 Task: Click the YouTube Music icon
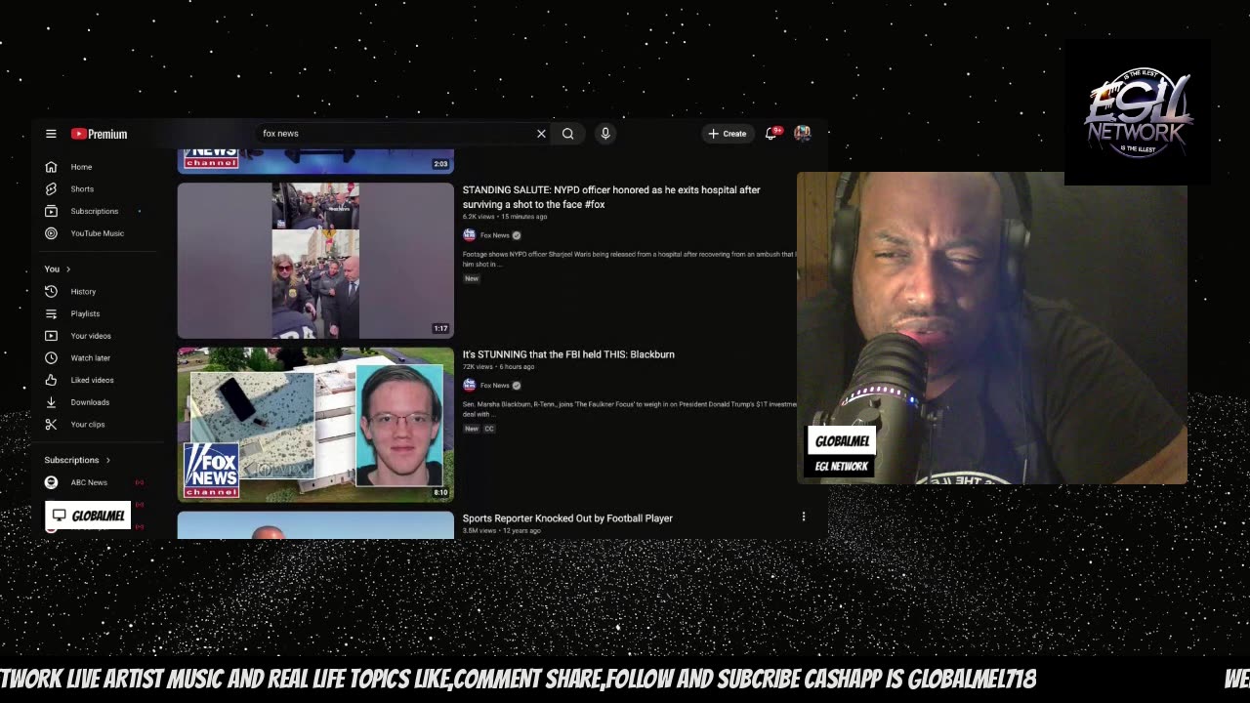pyautogui.click(x=51, y=233)
